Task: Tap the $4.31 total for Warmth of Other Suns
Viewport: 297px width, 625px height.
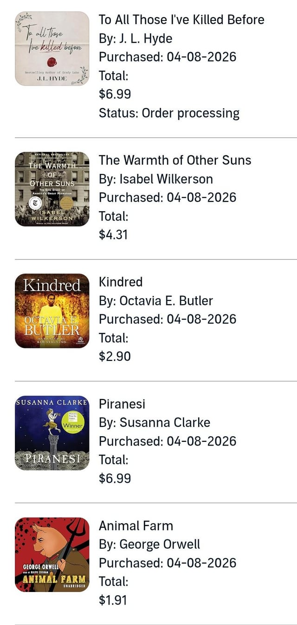Action: click(x=113, y=234)
